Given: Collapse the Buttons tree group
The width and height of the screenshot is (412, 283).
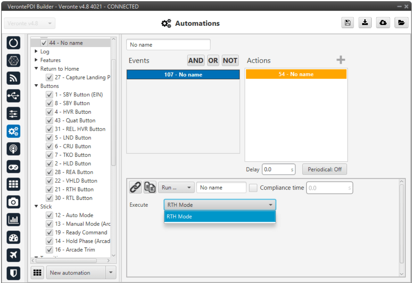Looking at the screenshot, I should (36, 86).
